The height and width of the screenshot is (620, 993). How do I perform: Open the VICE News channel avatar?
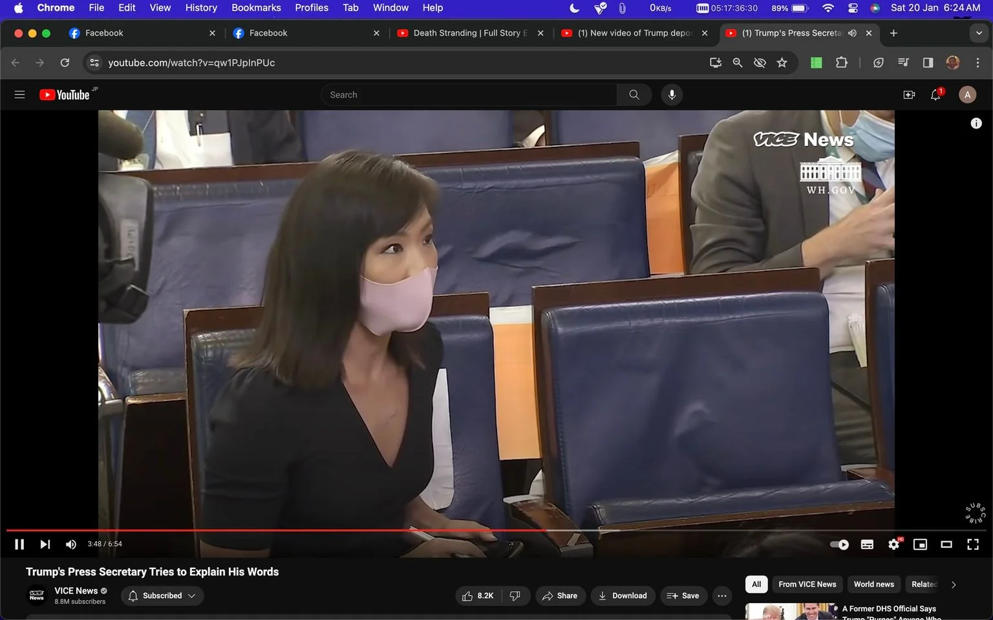point(37,595)
